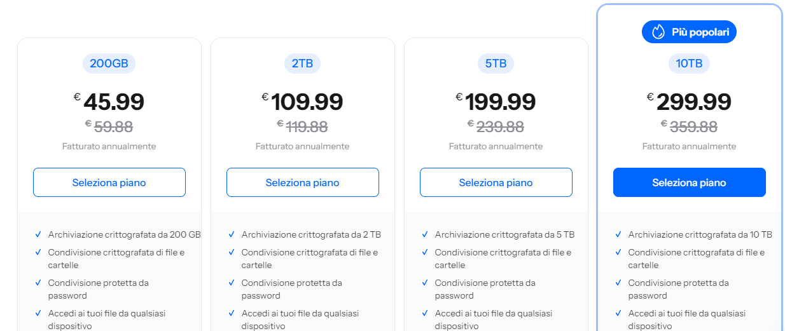Click the Più popolari label
This screenshot has height=331, width=785.
(700, 32)
